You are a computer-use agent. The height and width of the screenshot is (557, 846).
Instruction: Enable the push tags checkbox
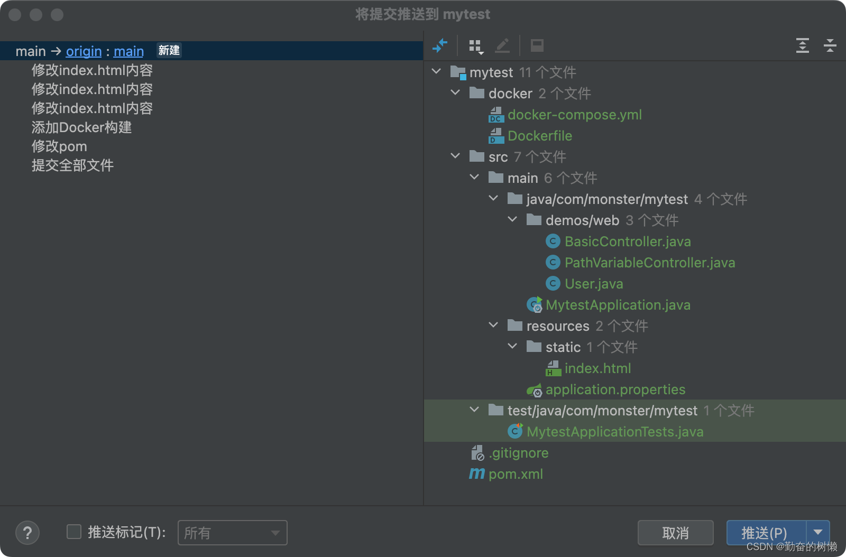(74, 532)
